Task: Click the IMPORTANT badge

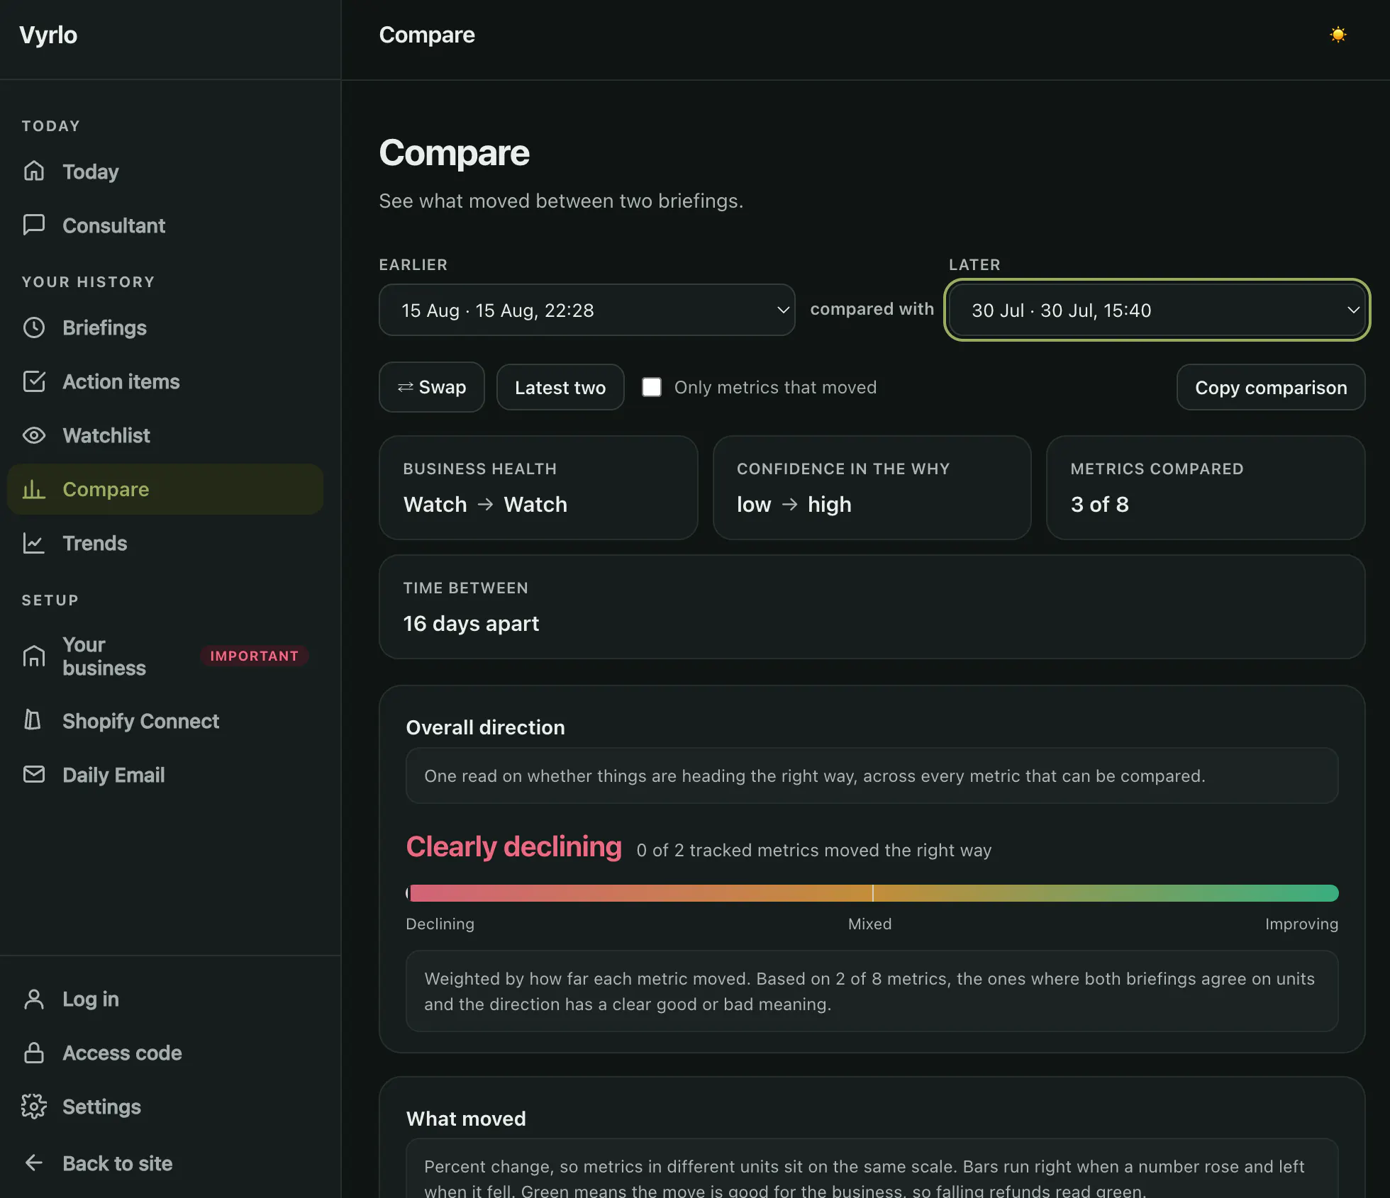Action: [254, 656]
